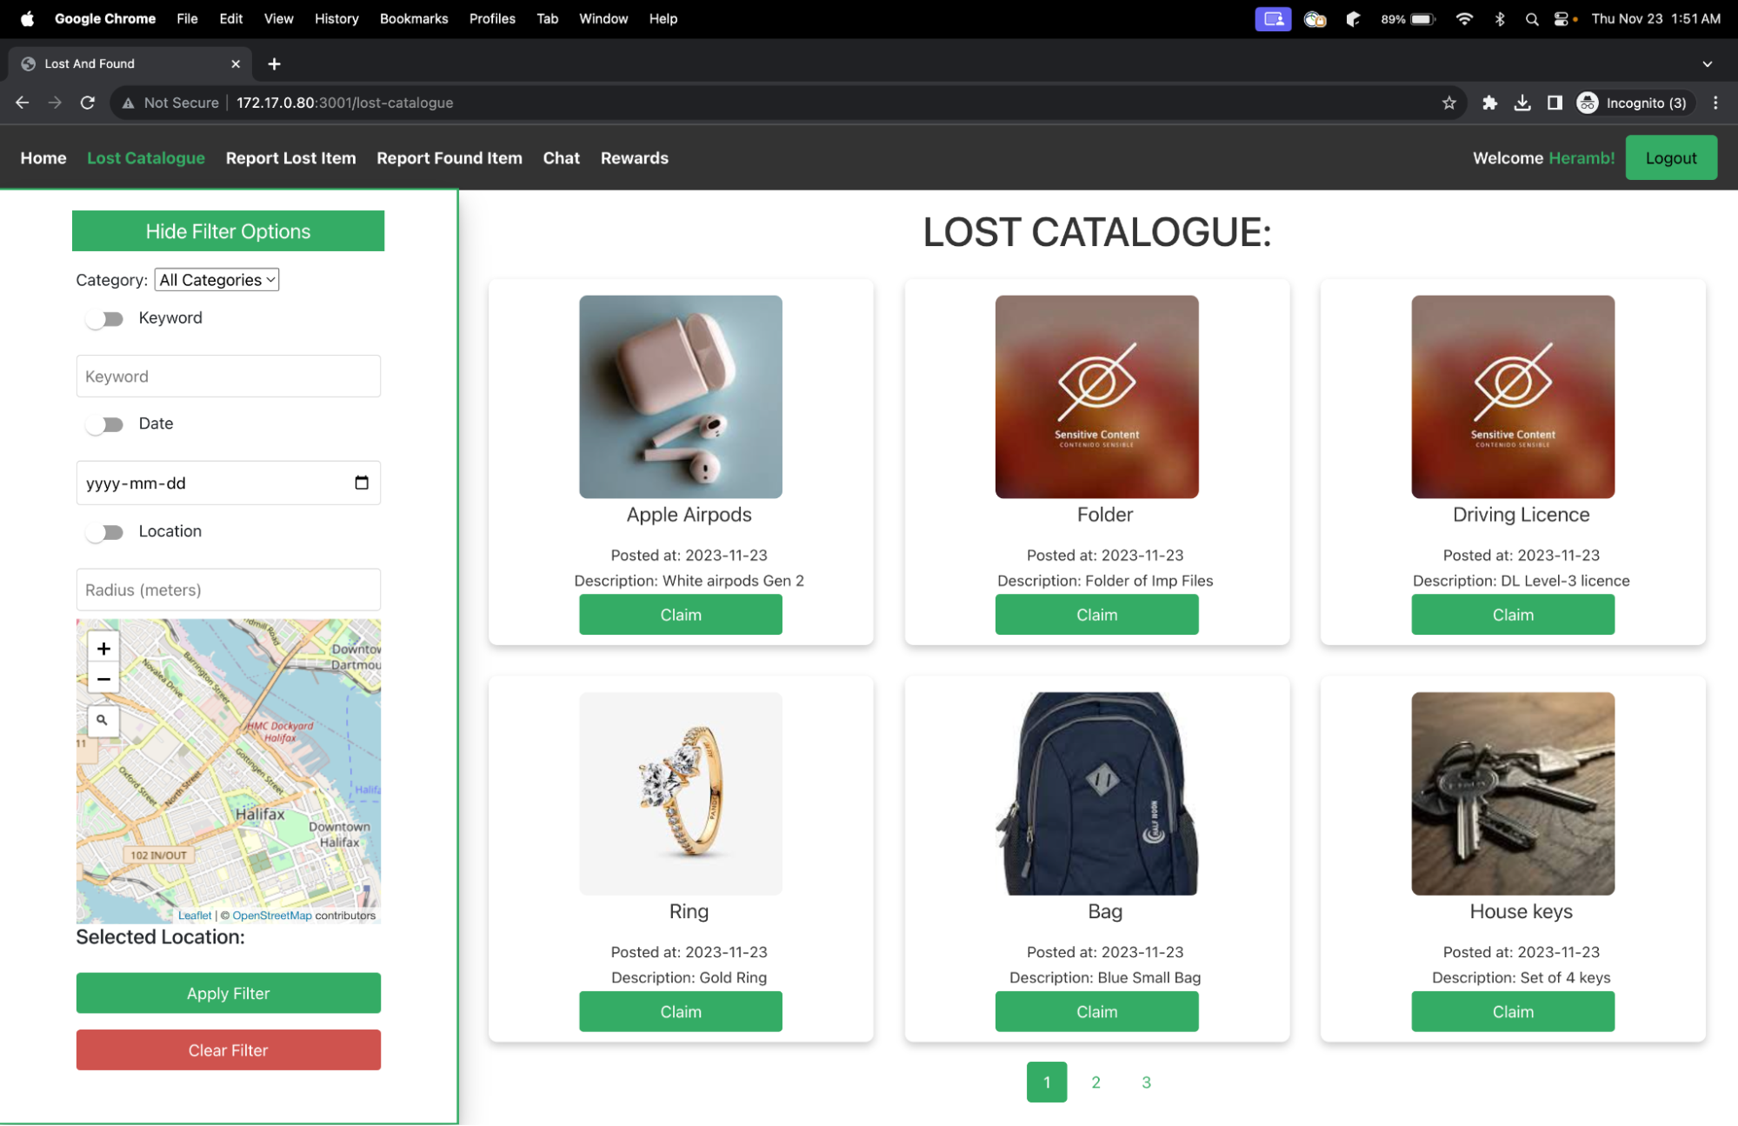Go to page 2 of results
The width and height of the screenshot is (1738, 1126).
tap(1095, 1082)
